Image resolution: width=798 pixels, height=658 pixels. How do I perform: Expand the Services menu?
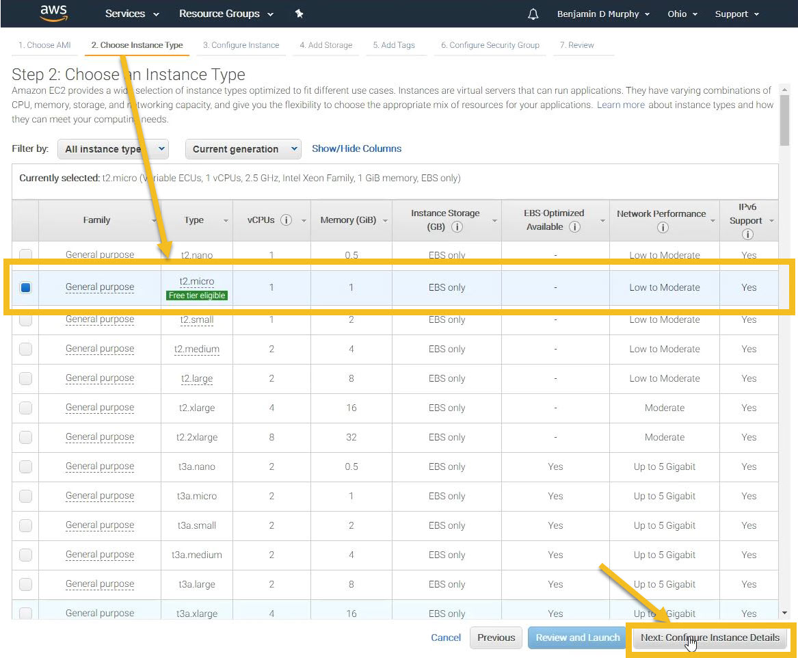coord(132,14)
